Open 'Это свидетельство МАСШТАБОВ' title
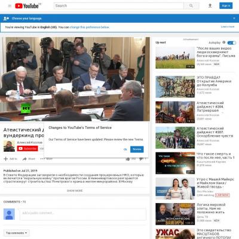 (x=214, y=234)
